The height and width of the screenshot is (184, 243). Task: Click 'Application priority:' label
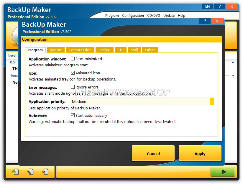47,101
